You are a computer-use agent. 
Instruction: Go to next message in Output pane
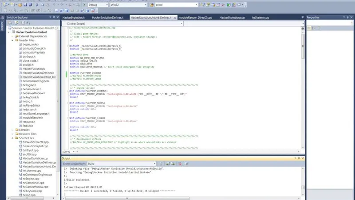(173, 164)
